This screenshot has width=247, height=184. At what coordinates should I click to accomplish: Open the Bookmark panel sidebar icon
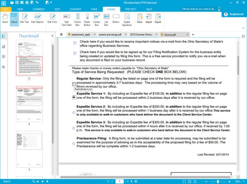click(3, 47)
